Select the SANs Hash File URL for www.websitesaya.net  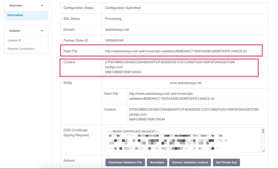tap(172, 96)
